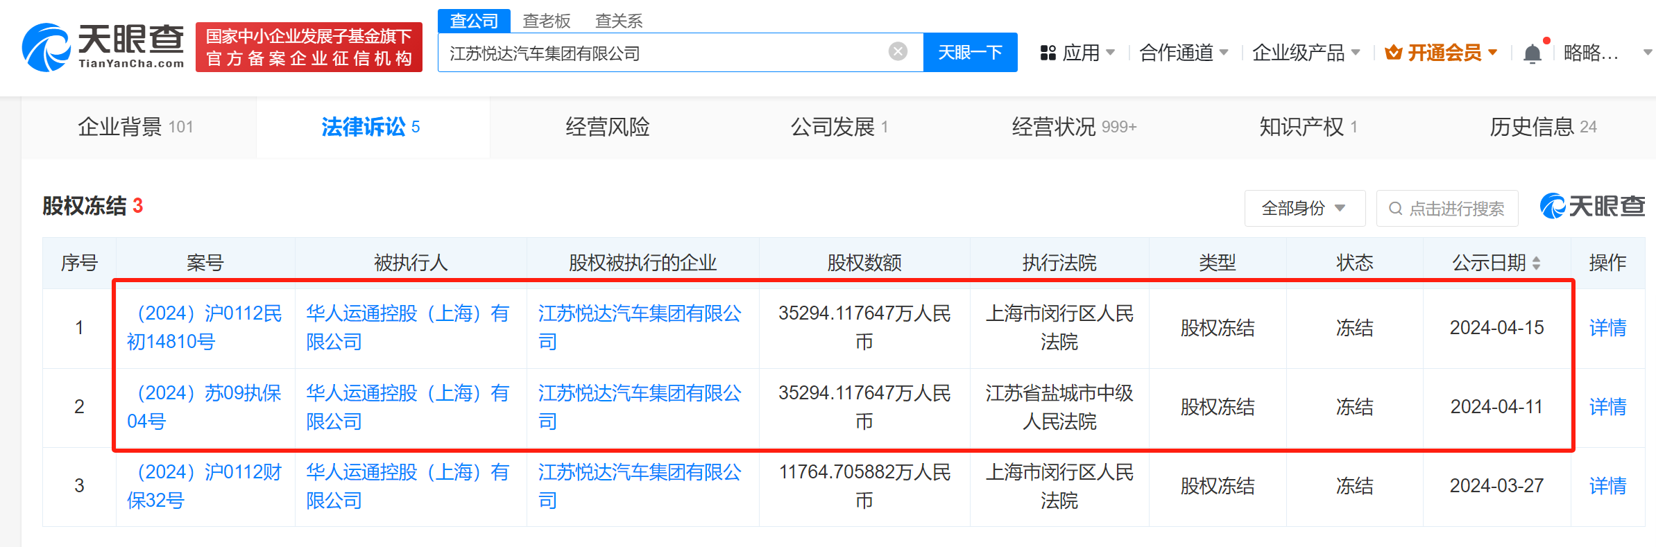Open case link (2024)沪0112民初14810号
The image size is (1656, 547).
[205, 327]
